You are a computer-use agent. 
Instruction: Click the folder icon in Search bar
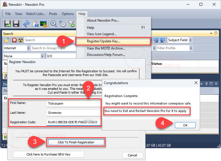pos(6,40)
